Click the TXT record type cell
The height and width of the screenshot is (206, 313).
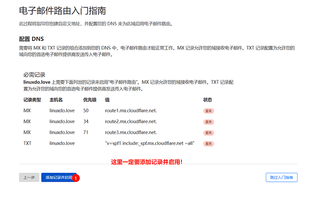(27, 143)
